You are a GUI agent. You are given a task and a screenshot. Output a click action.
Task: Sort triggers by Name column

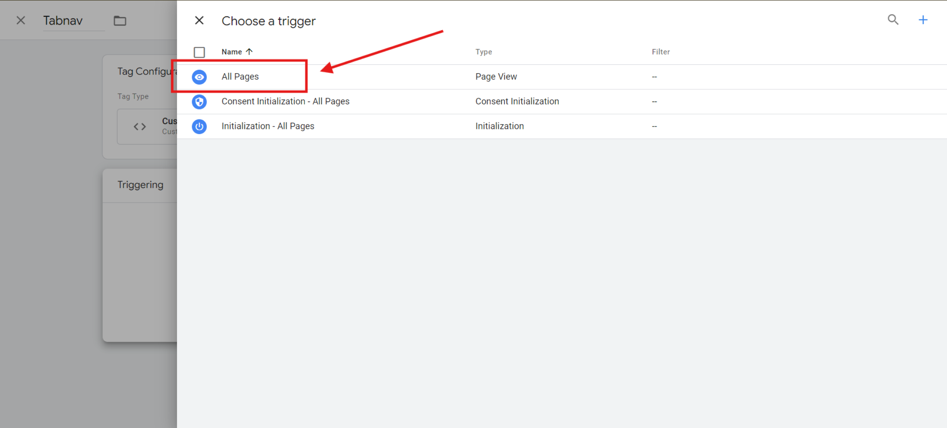coord(231,52)
